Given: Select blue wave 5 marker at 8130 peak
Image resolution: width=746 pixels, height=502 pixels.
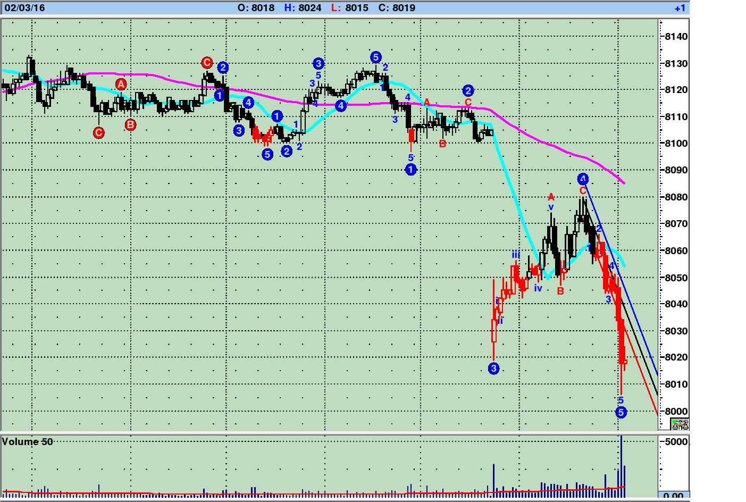Looking at the screenshot, I should tap(376, 57).
